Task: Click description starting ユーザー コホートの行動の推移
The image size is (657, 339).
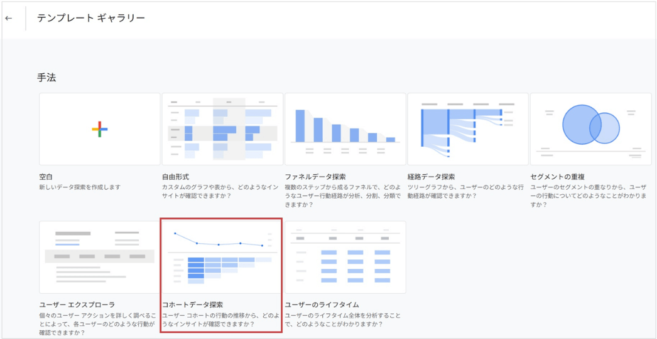Action: click(221, 320)
